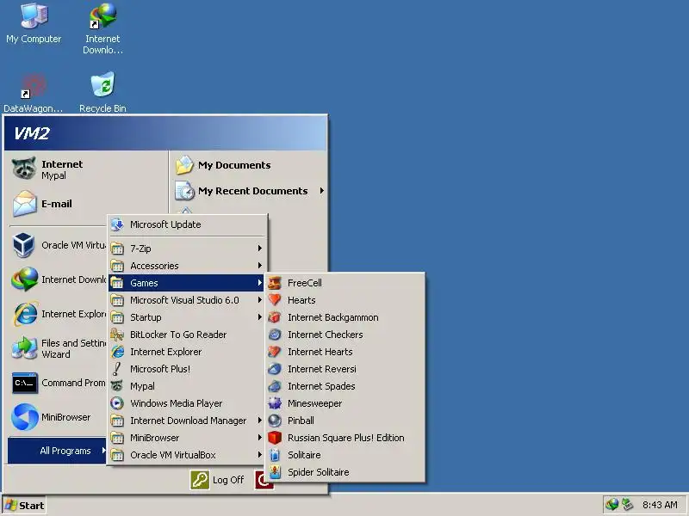Click the Internet Checkers icon

coord(275,335)
